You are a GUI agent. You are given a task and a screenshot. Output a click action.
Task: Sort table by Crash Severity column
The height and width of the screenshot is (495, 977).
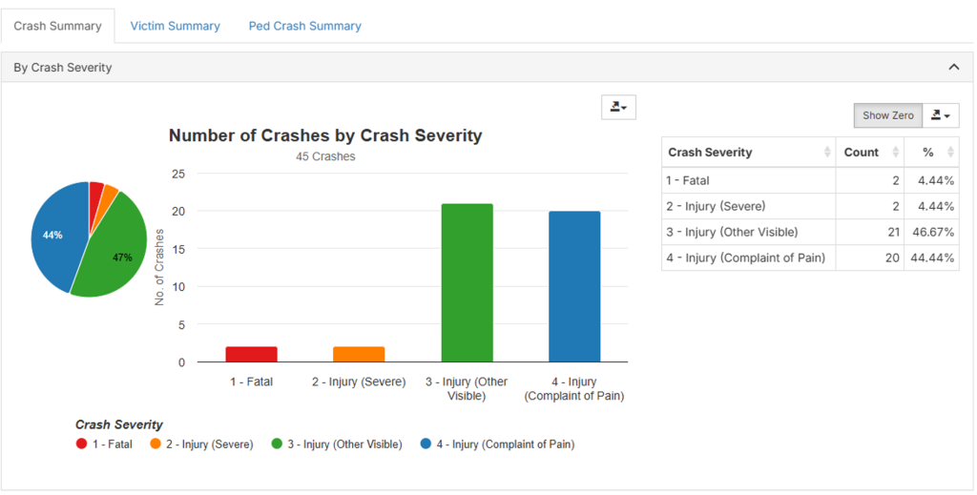[748, 153]
